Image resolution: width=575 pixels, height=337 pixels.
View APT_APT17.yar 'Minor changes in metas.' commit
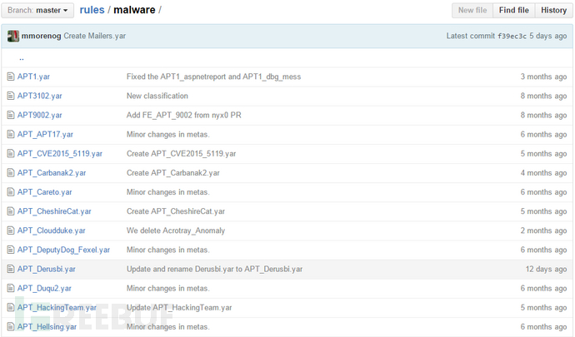(x=168, y=135)
